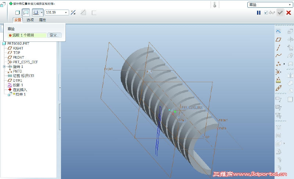
Task: Click the RIGHT plane label in viewport
Action: tap(108, 69)
